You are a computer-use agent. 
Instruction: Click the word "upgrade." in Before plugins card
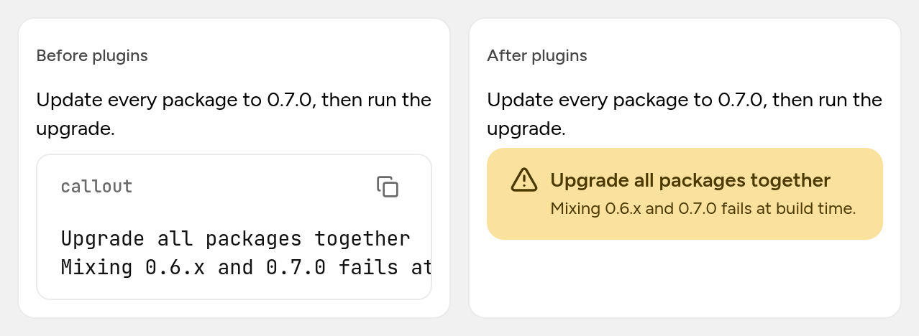[x=76, y=130]
